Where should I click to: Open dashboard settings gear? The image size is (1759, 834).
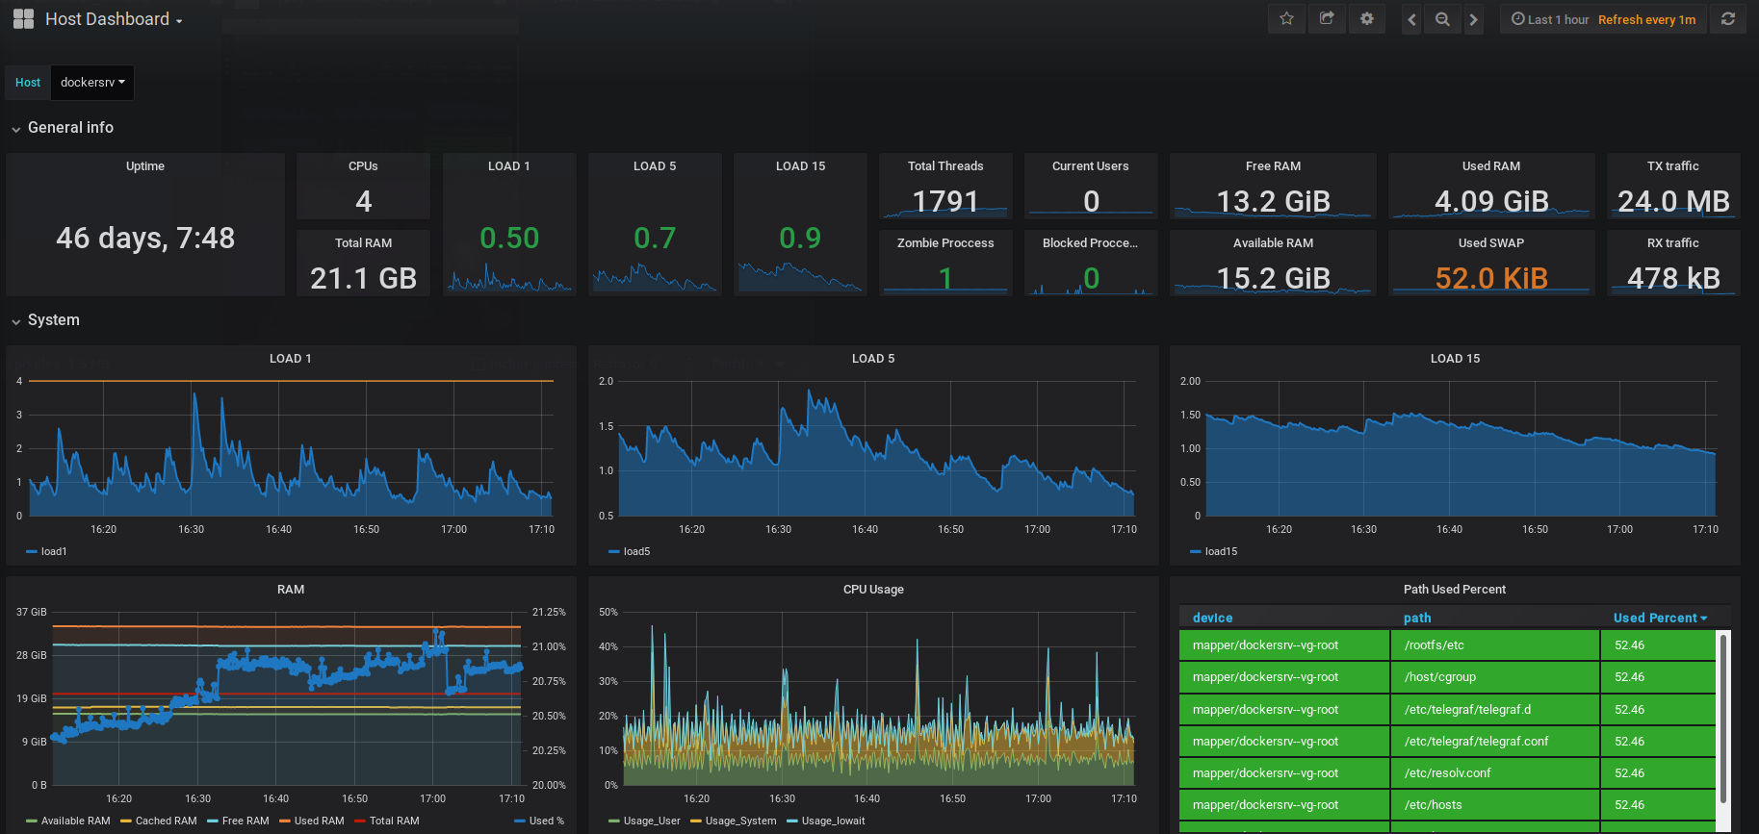click(1366, 19)
